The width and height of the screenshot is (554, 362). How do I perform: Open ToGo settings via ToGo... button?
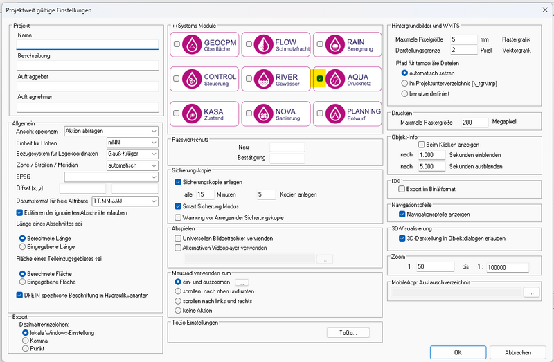[348, 333]
